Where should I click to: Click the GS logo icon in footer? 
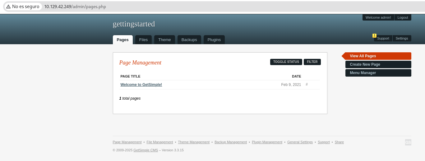click(x=408, y=142)
